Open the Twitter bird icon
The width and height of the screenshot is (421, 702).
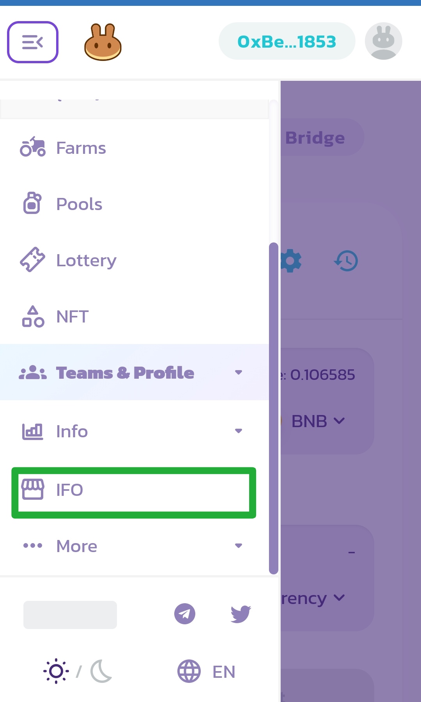pyautogui.click(x=241, y=614)
